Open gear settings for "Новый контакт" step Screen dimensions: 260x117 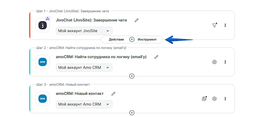[x=215, y=99]
